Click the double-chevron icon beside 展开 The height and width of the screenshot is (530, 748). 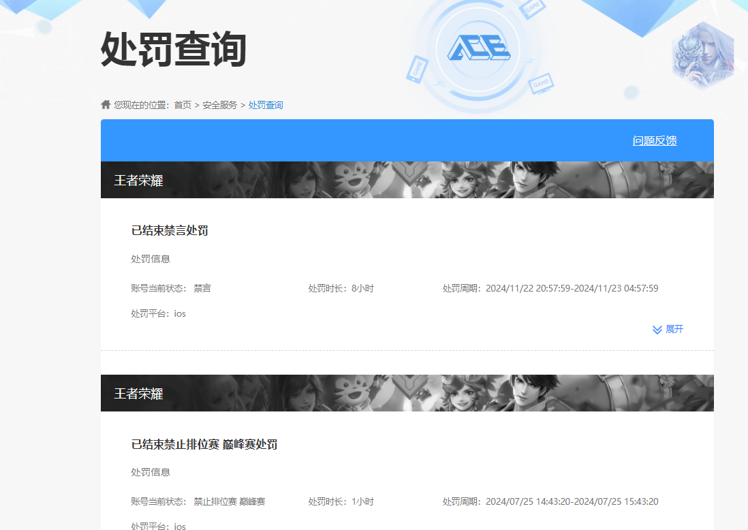point(657,330)
